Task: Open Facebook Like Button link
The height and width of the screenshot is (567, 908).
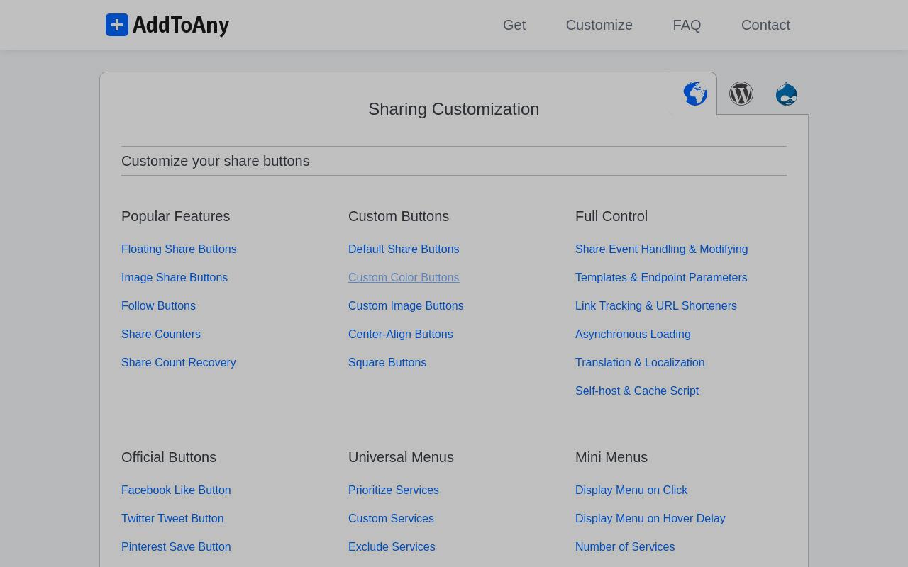Action: (176, 490)
